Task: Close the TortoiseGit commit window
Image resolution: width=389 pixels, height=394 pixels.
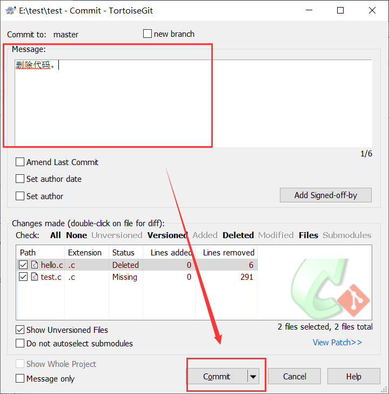Action: click(x=372, y=10)
